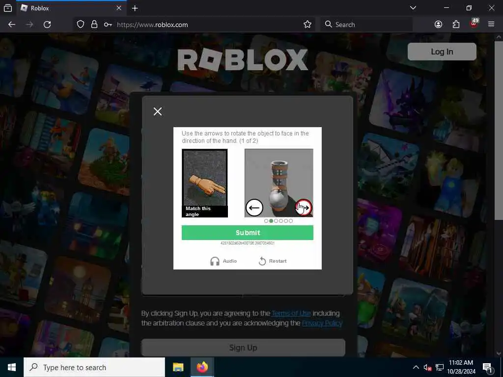Switch to the Audio challenge

(x=224, y=261)
